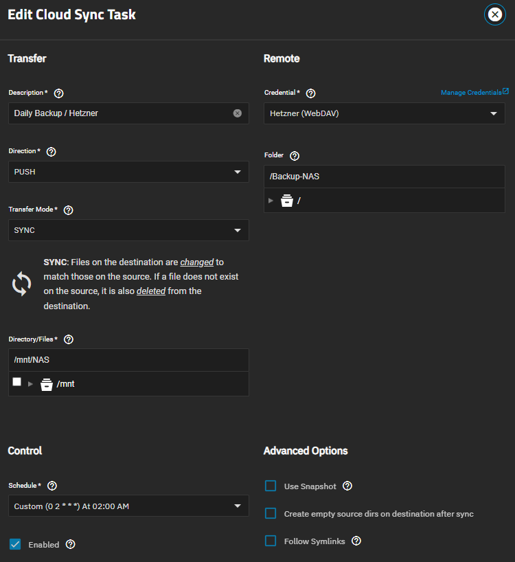The image size is (515, 562).
Task: Toggle the Follow Symlinks checkbox
Action: click(271, 541)
